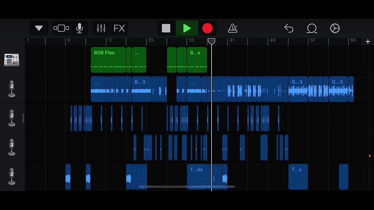Select the first G...3 audio region
Viewport: 374px width, 210px height.
(298, 89)
